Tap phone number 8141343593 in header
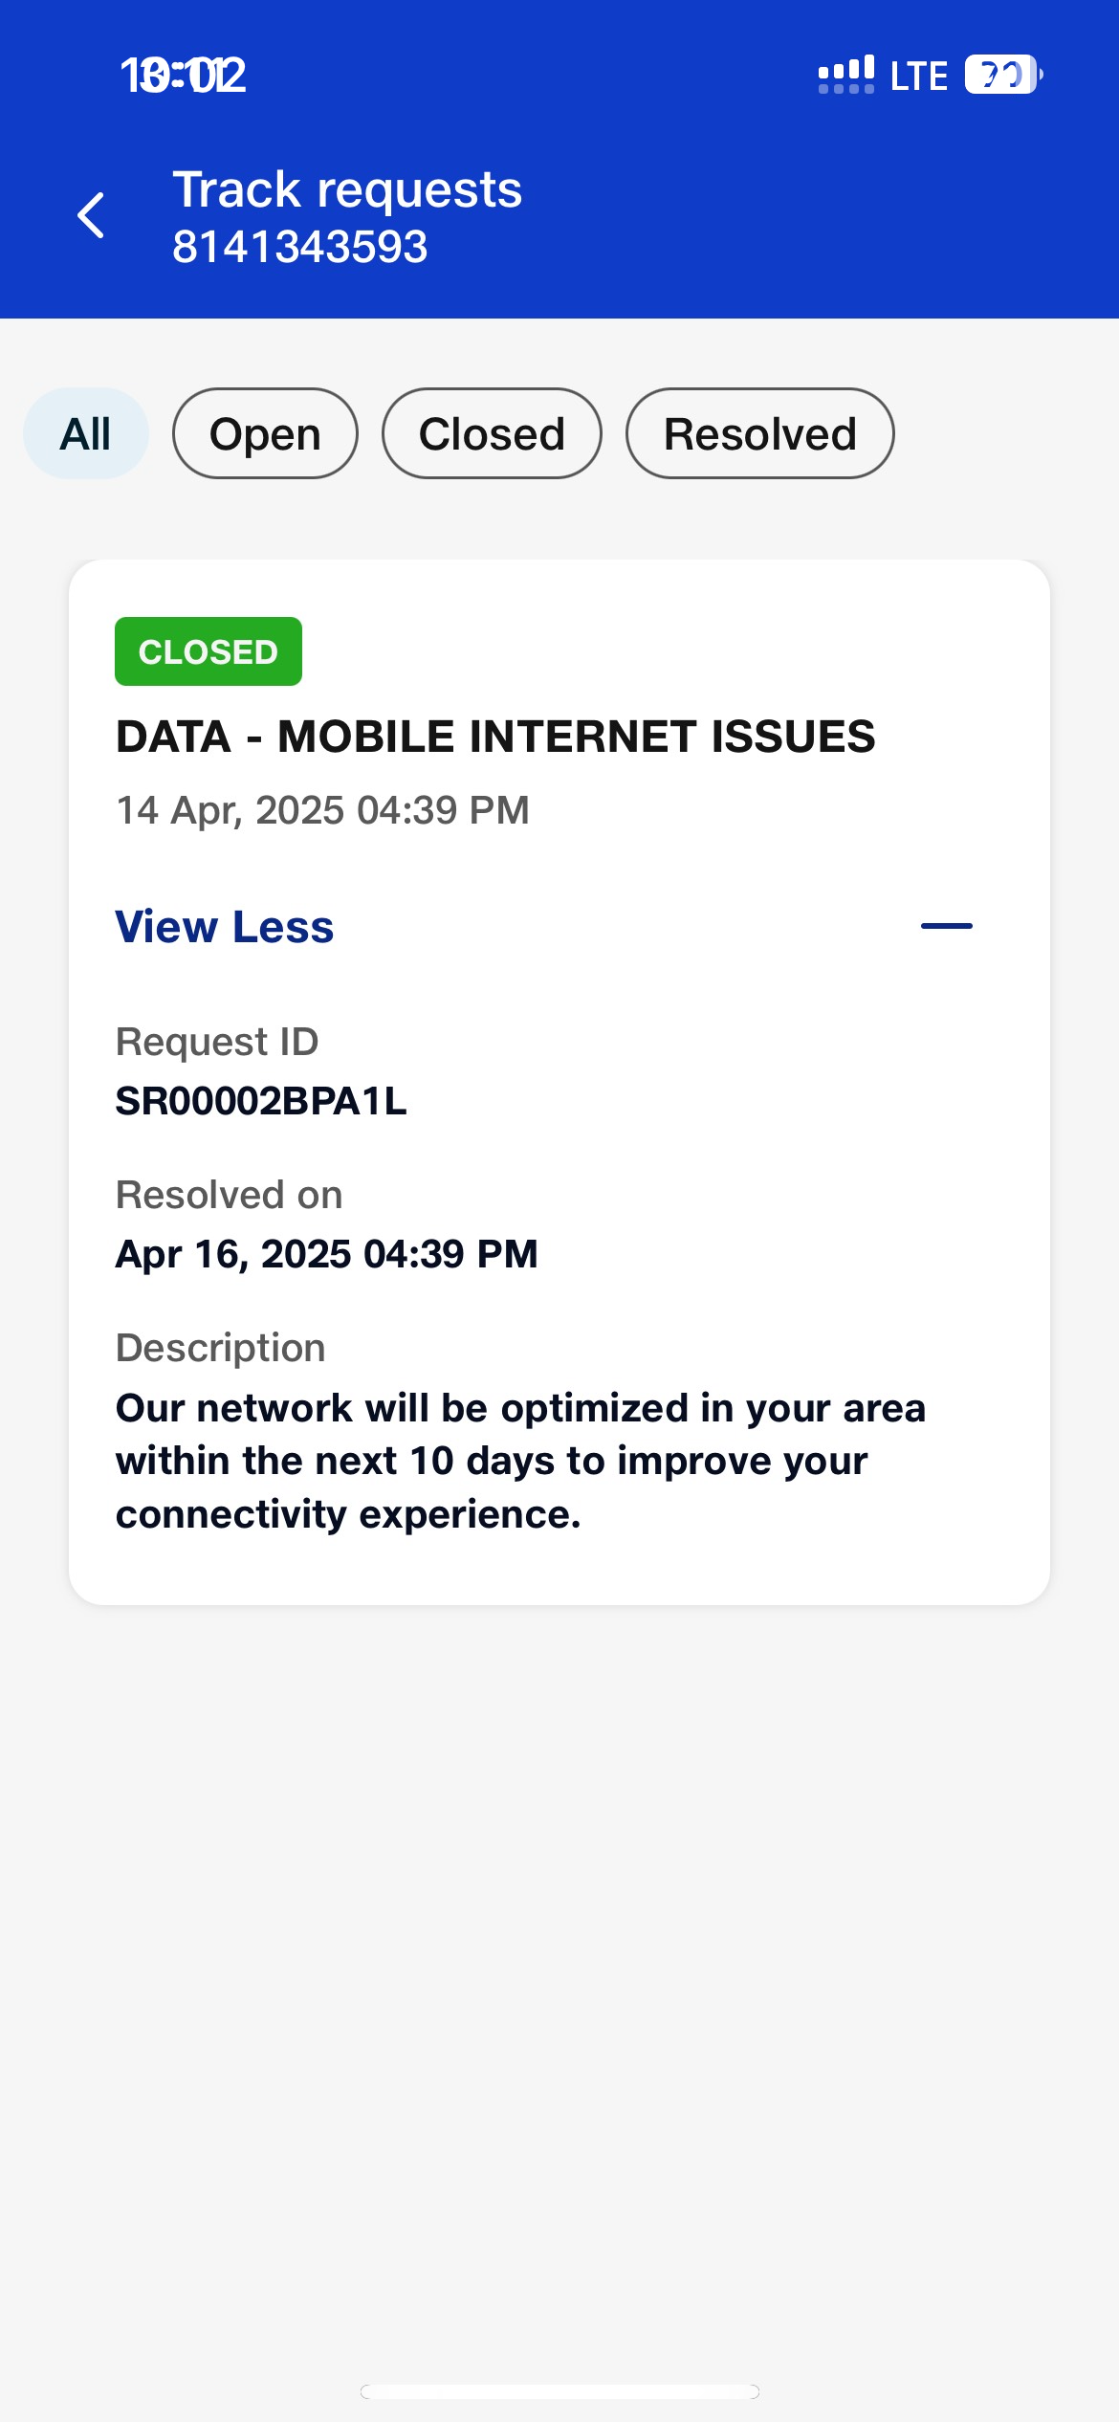Image resolution: width=1119 pixels, height=2422 pixels. click(299, 247)
